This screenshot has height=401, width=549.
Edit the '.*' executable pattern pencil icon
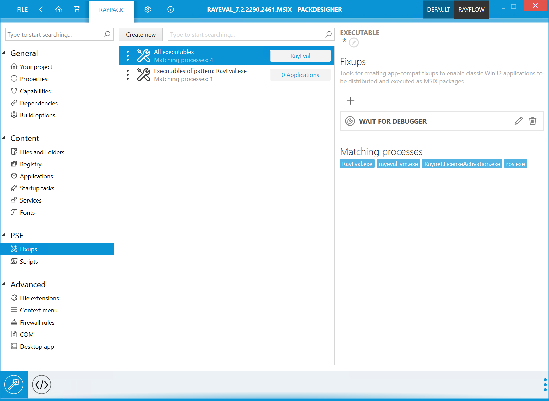354,43
